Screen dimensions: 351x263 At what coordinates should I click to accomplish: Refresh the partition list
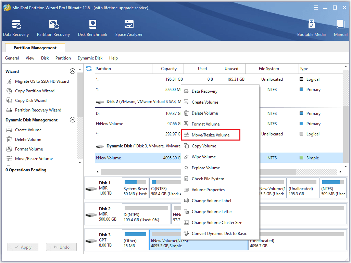89,69
